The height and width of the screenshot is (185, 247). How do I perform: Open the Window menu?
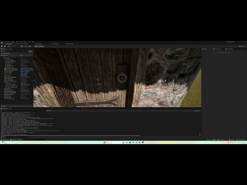[13, 42]
